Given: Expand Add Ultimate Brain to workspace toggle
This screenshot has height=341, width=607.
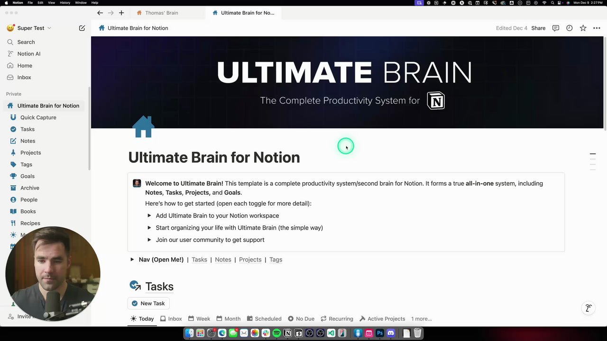Looking at the screenshot, I should pos(149,215).
